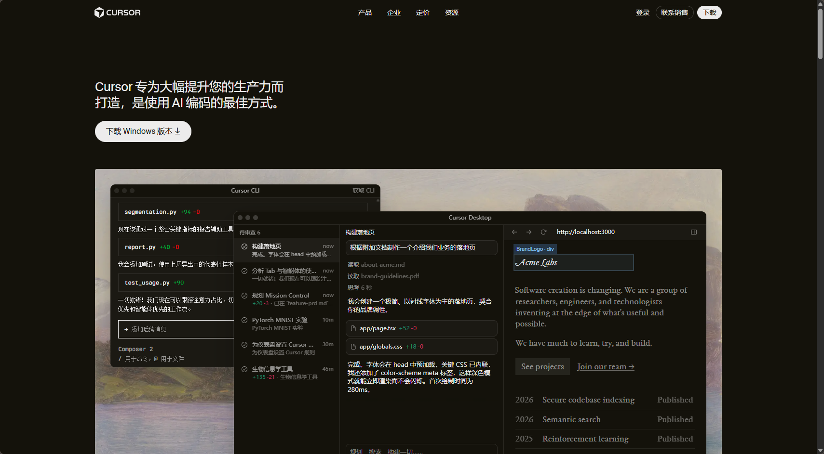Click the 联系销售 button

tap(674, 13)
